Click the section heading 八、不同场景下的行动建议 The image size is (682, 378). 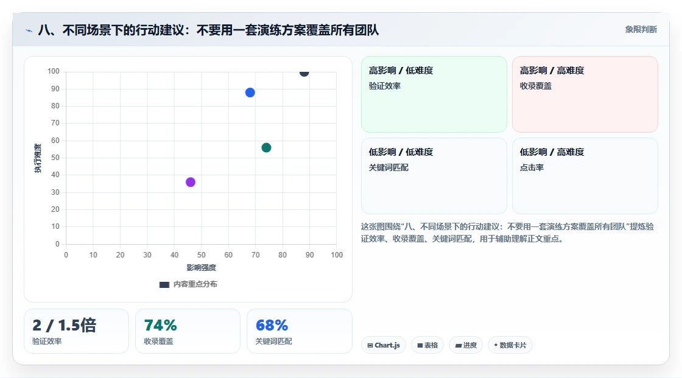[209, 30]
